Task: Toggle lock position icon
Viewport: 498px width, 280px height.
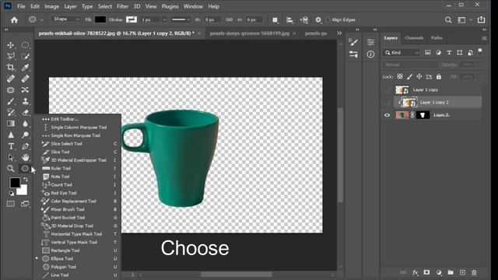Action: pos(419,76)
